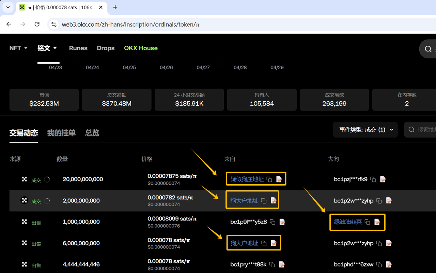Open the Runes navigation item
Viewport: 436px width, 273px height.
click(x=78, y=48)
